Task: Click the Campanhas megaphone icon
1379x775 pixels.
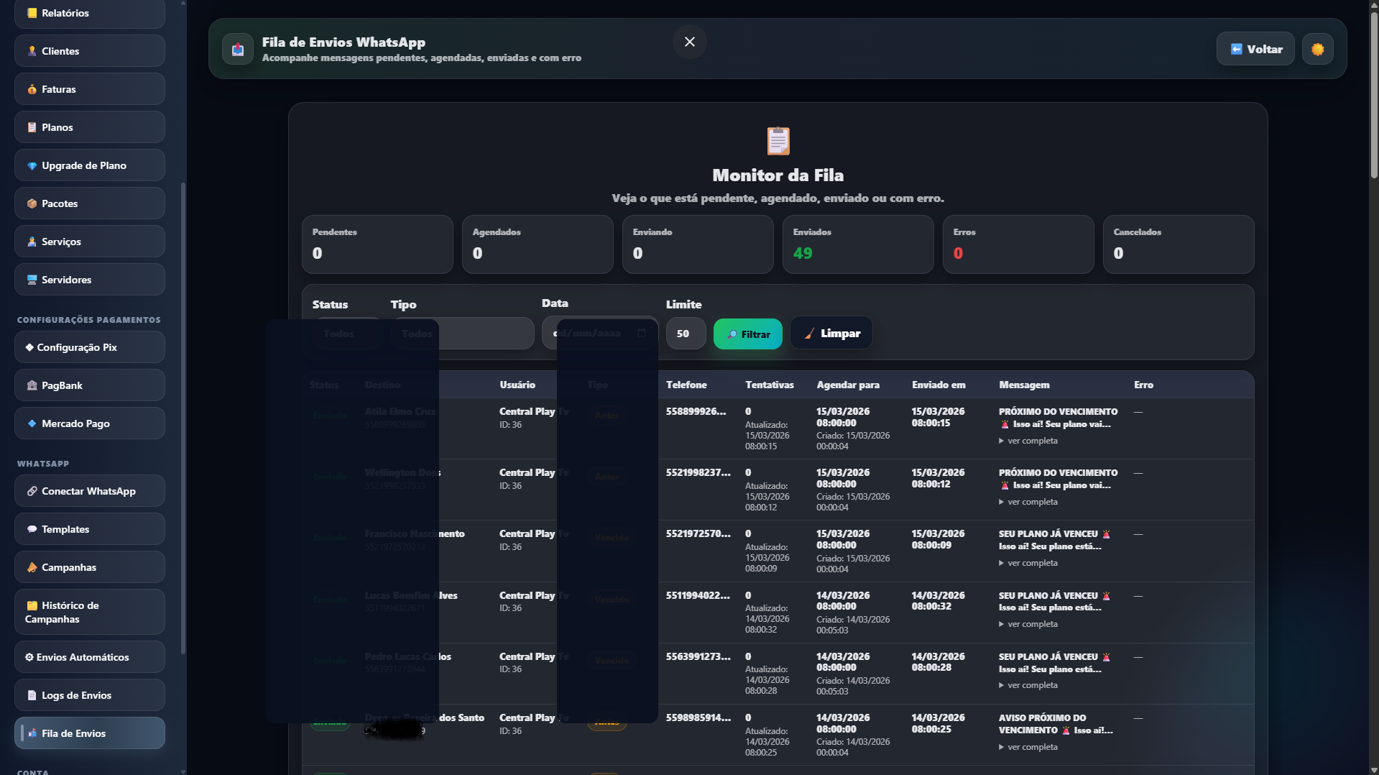Action: (x=32, y=567)
